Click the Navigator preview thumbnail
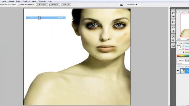189x106 pixels. [x=184, y=26]
